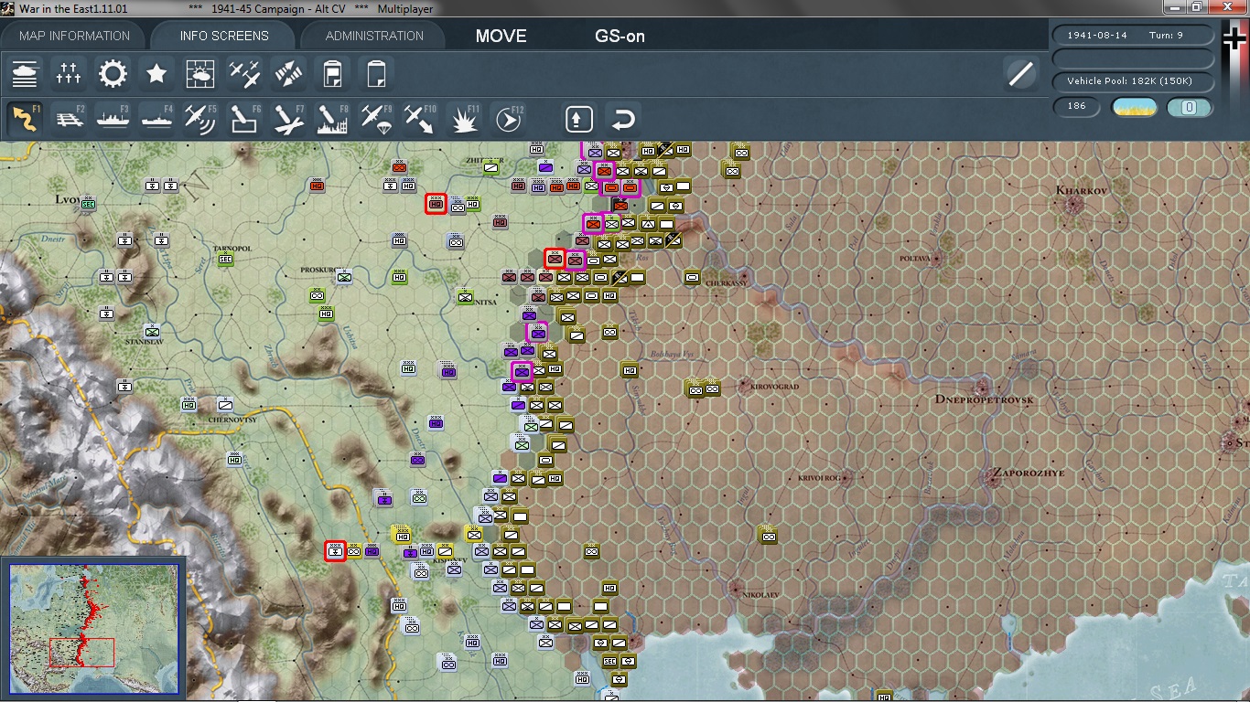The image size is (1250, 702).
Task: Click the wheat field weather indicator
Action: pyautogui.click(x=1134, y=107)
